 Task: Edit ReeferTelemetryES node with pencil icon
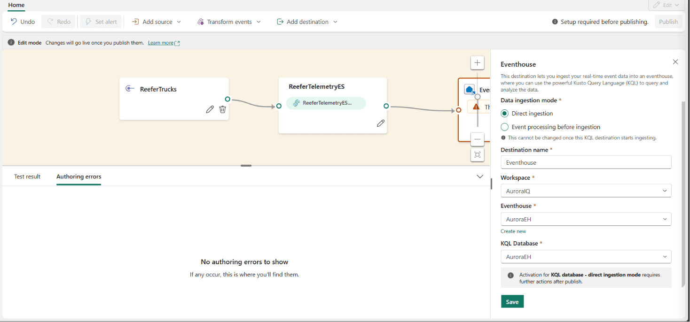(x=381, y=123)
